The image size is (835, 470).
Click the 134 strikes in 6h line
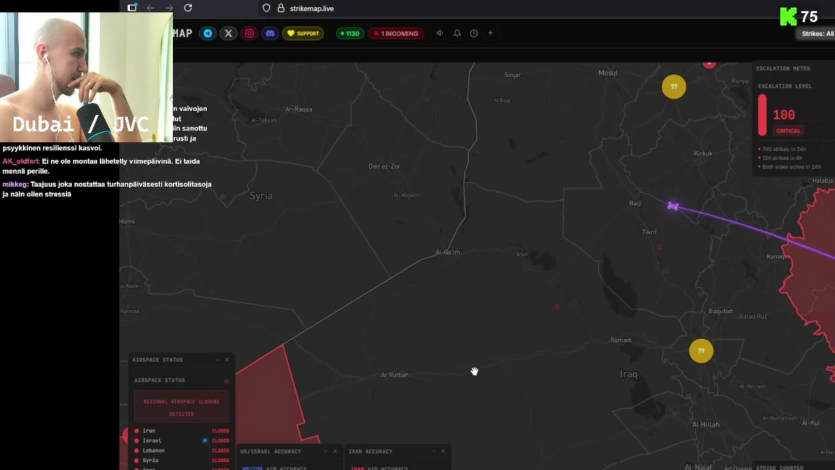pyautogui.click(x=780, y=158)
